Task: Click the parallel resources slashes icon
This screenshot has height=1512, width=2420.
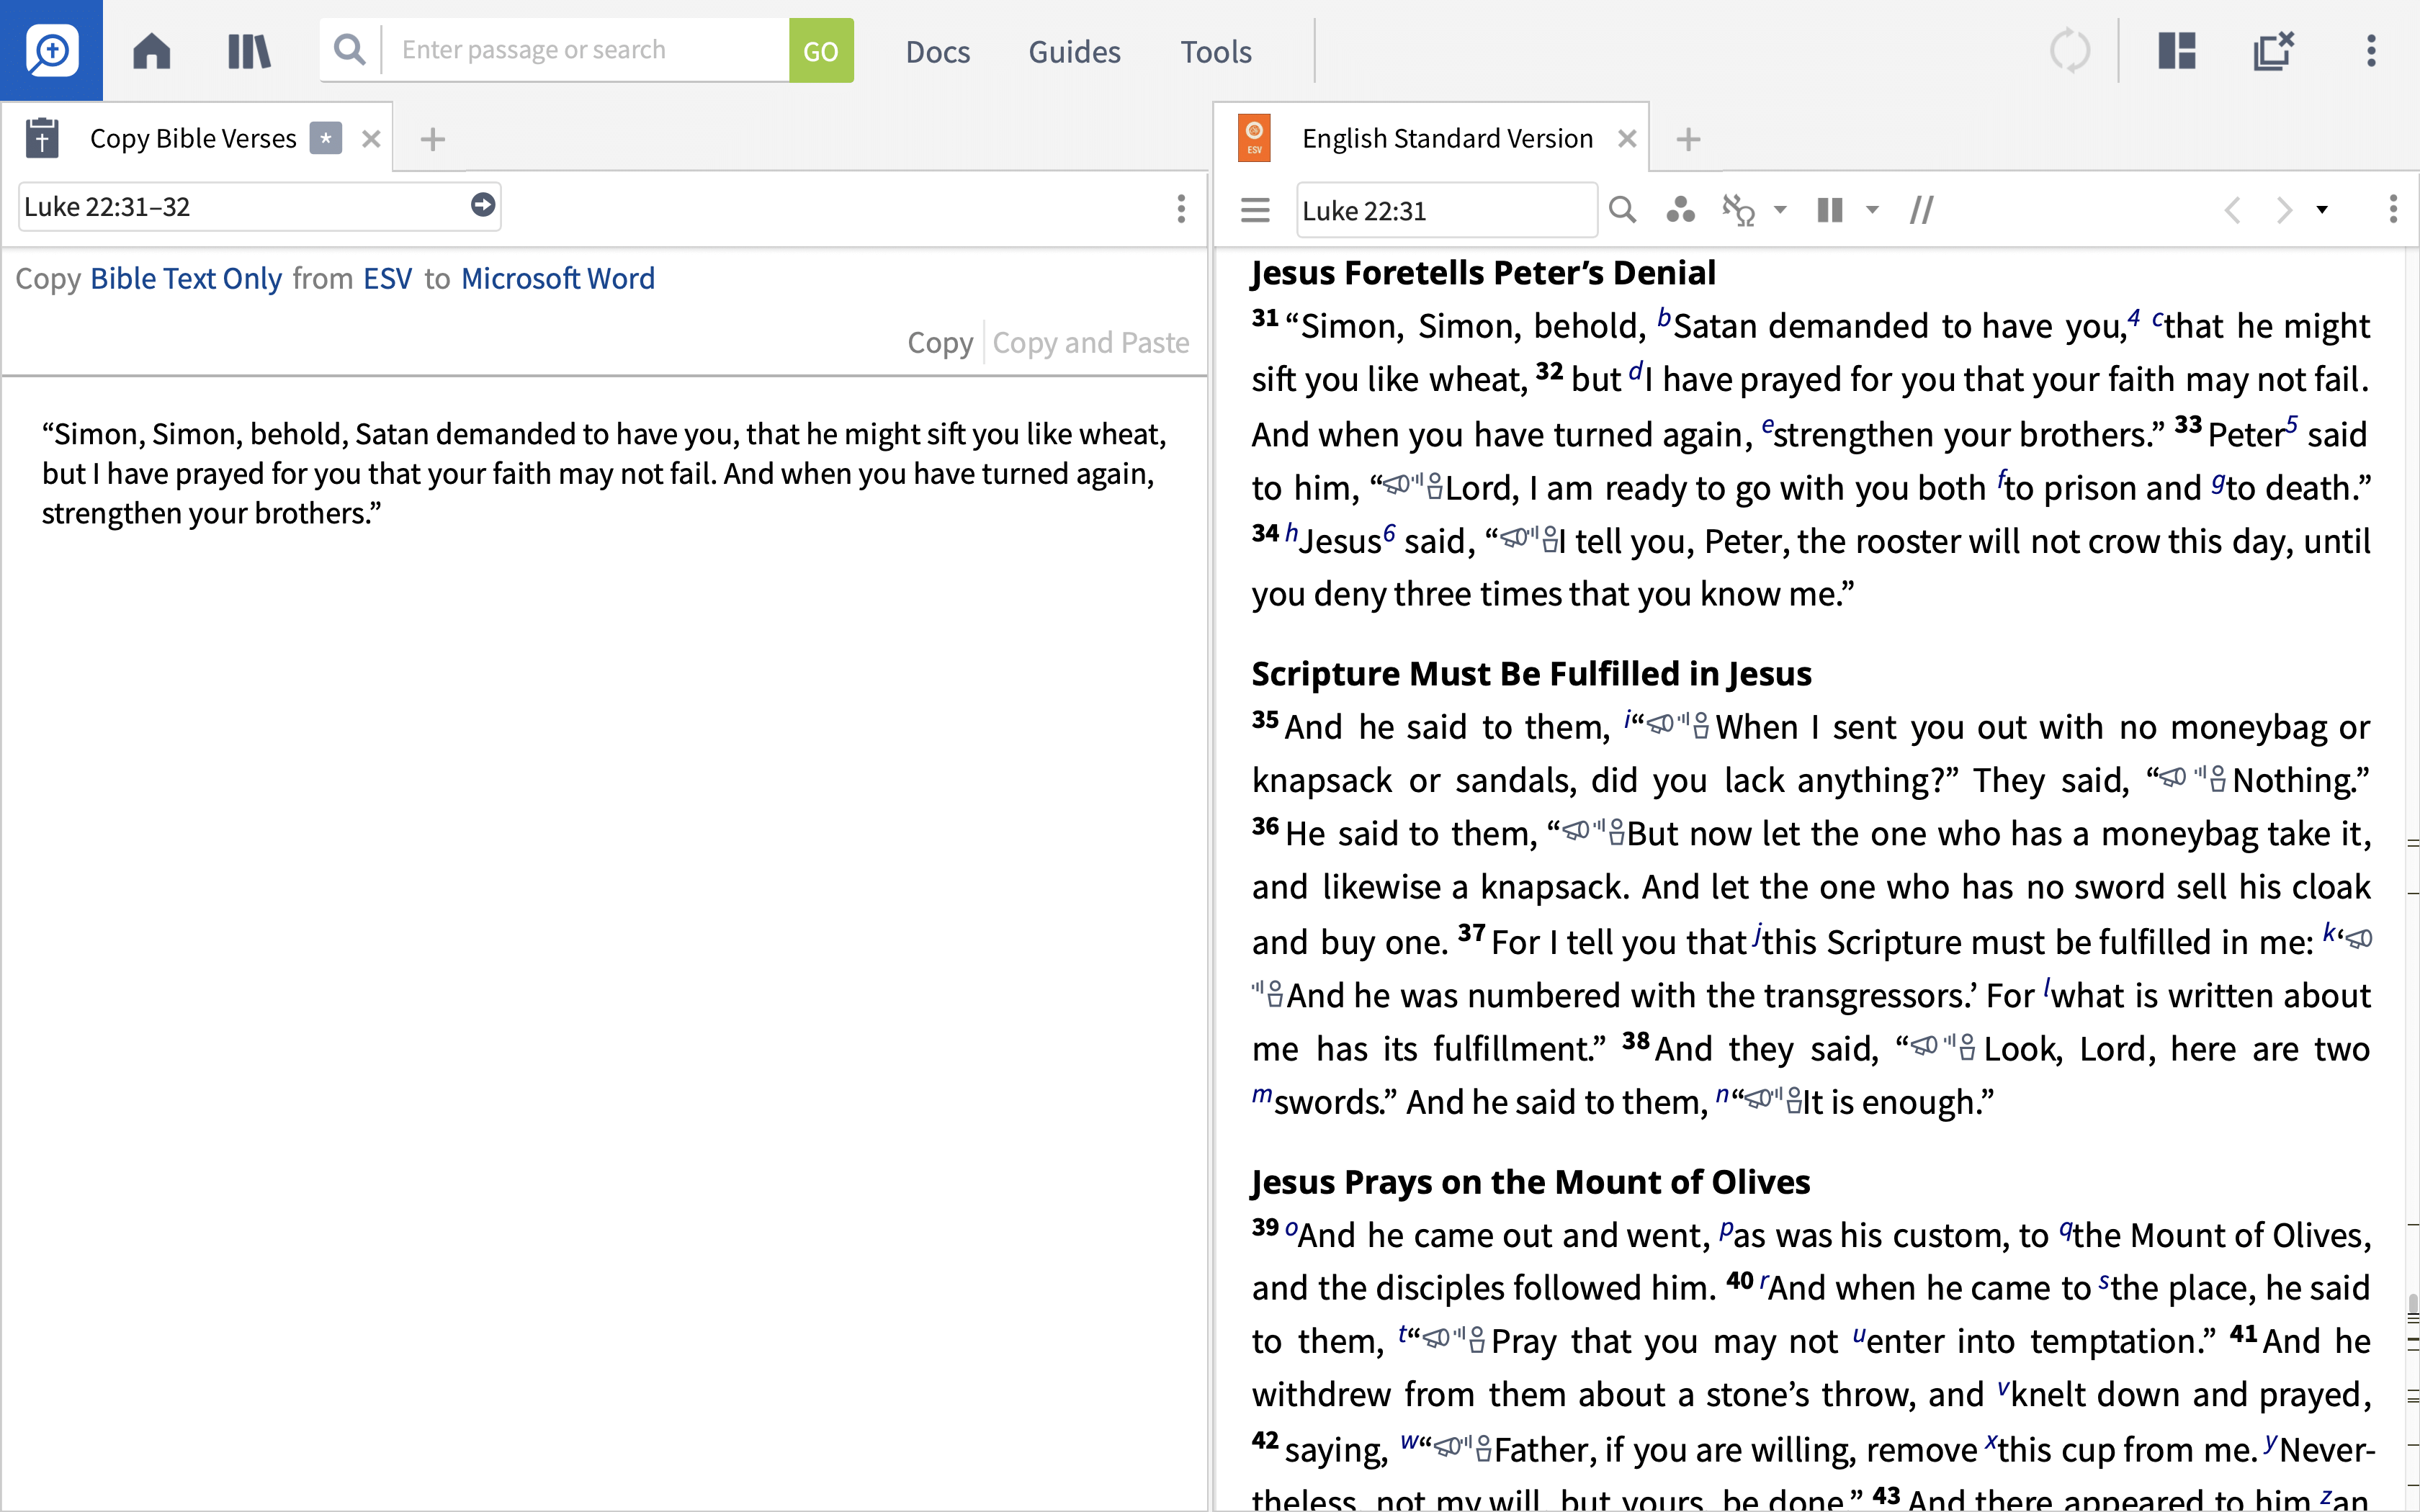Action: click(1921, 210)
